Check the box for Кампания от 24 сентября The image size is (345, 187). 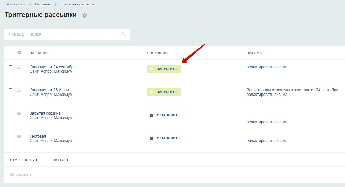point(11,67)
